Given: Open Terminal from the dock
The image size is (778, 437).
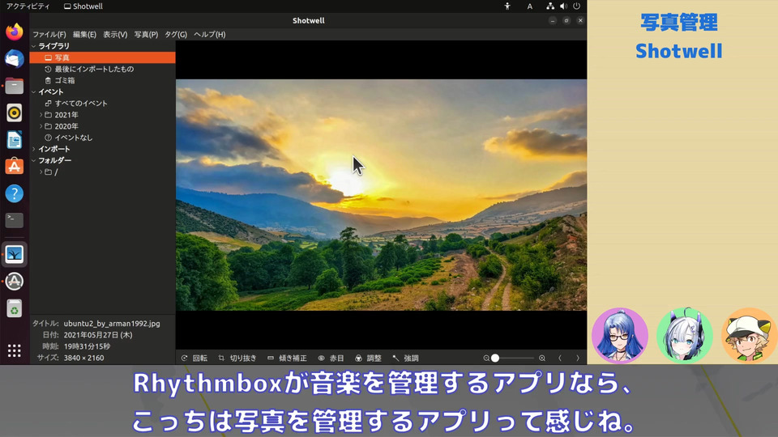Looking at the screenshot, I should [x=15, y=220].
